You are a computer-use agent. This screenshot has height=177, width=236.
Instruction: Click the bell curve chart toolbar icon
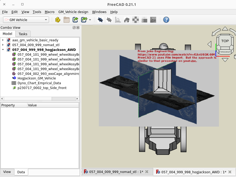click(x=118, y=20)
